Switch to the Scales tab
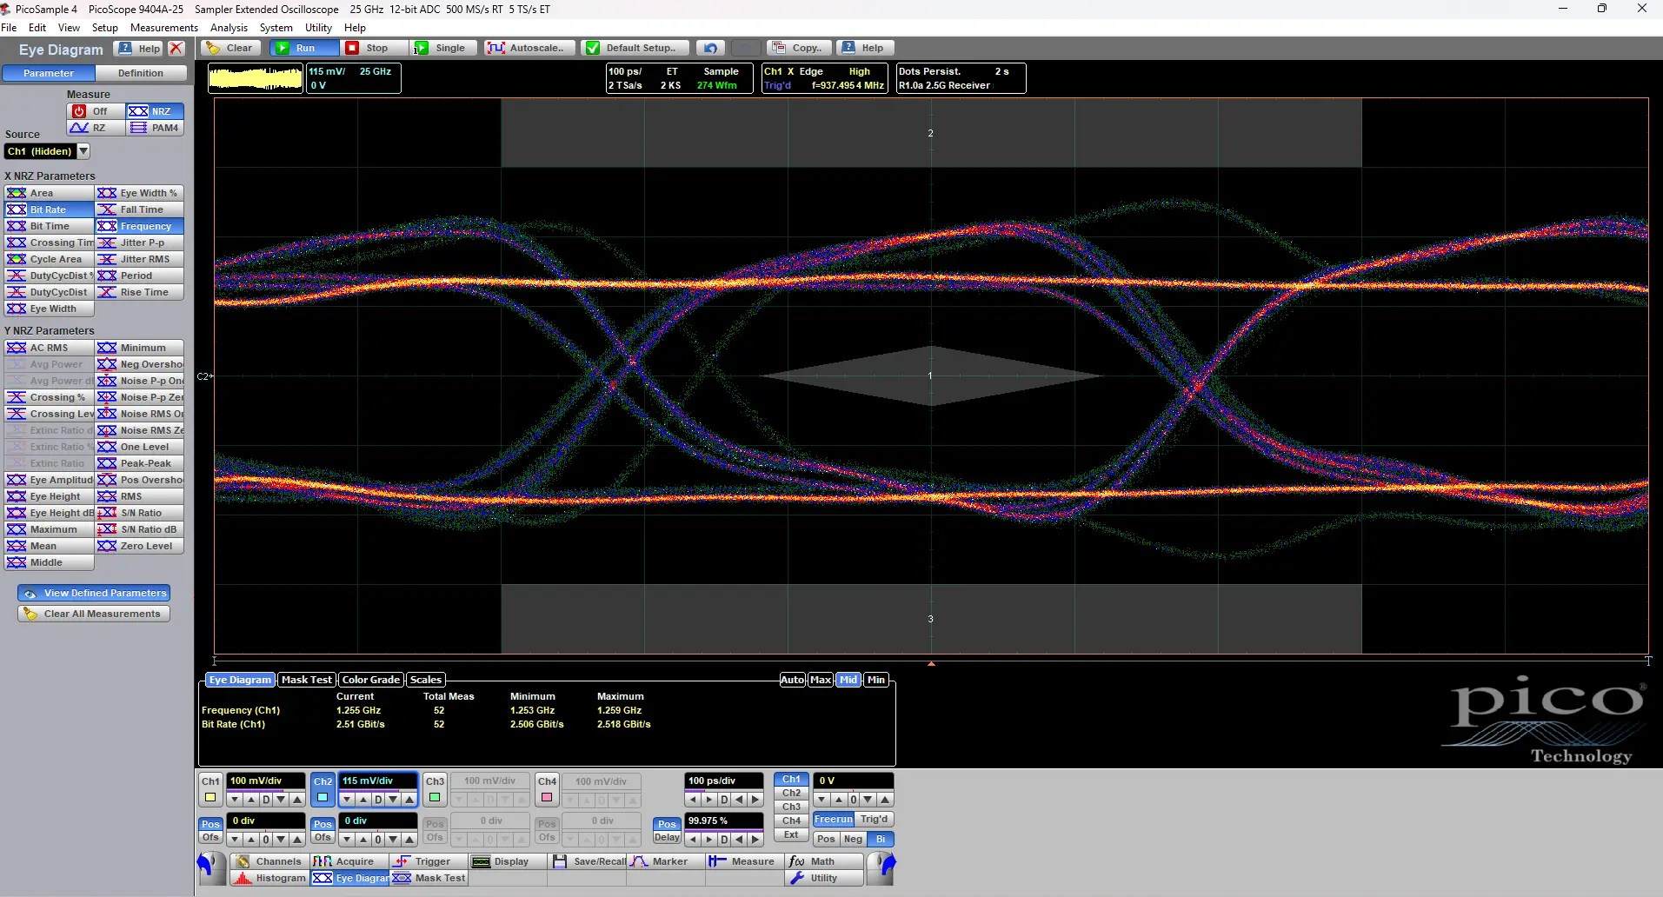This screenshot has width=1663, height=897. 426,680
